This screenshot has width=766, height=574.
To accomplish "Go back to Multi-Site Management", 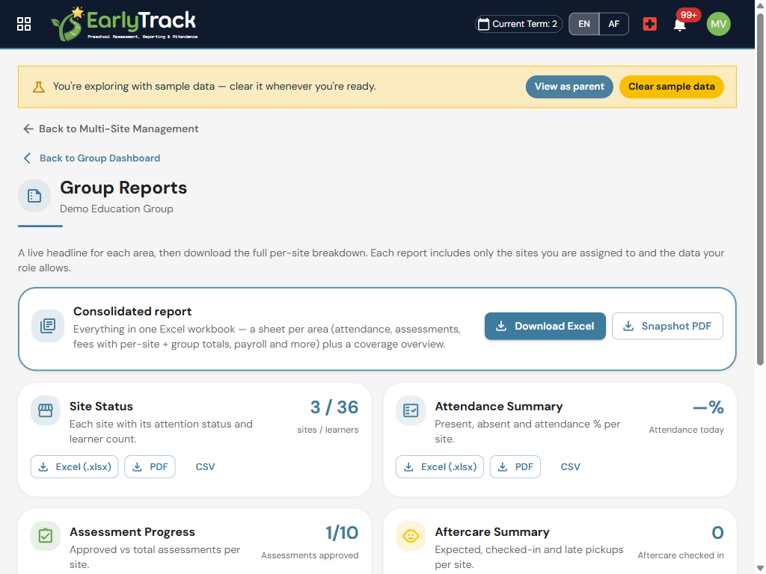I will [111, 129].
